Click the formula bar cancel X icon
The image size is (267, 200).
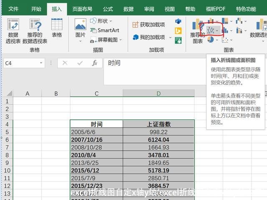pos(65,63)
